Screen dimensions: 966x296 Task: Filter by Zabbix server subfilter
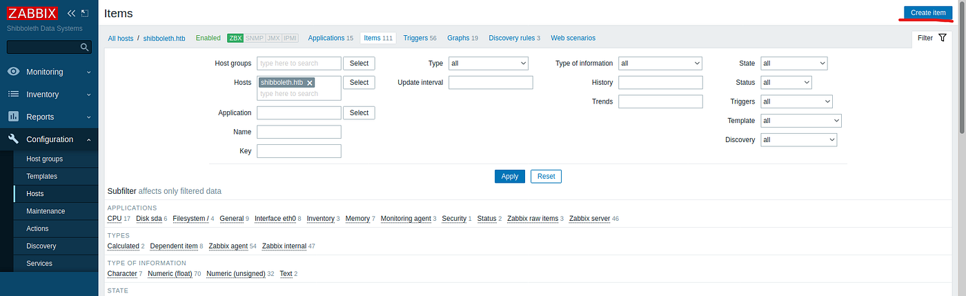pos(589,219)
